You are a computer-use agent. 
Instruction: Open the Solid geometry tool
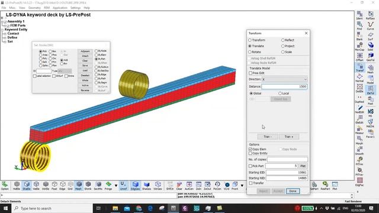pyautogui.click(x=370, y=46)
